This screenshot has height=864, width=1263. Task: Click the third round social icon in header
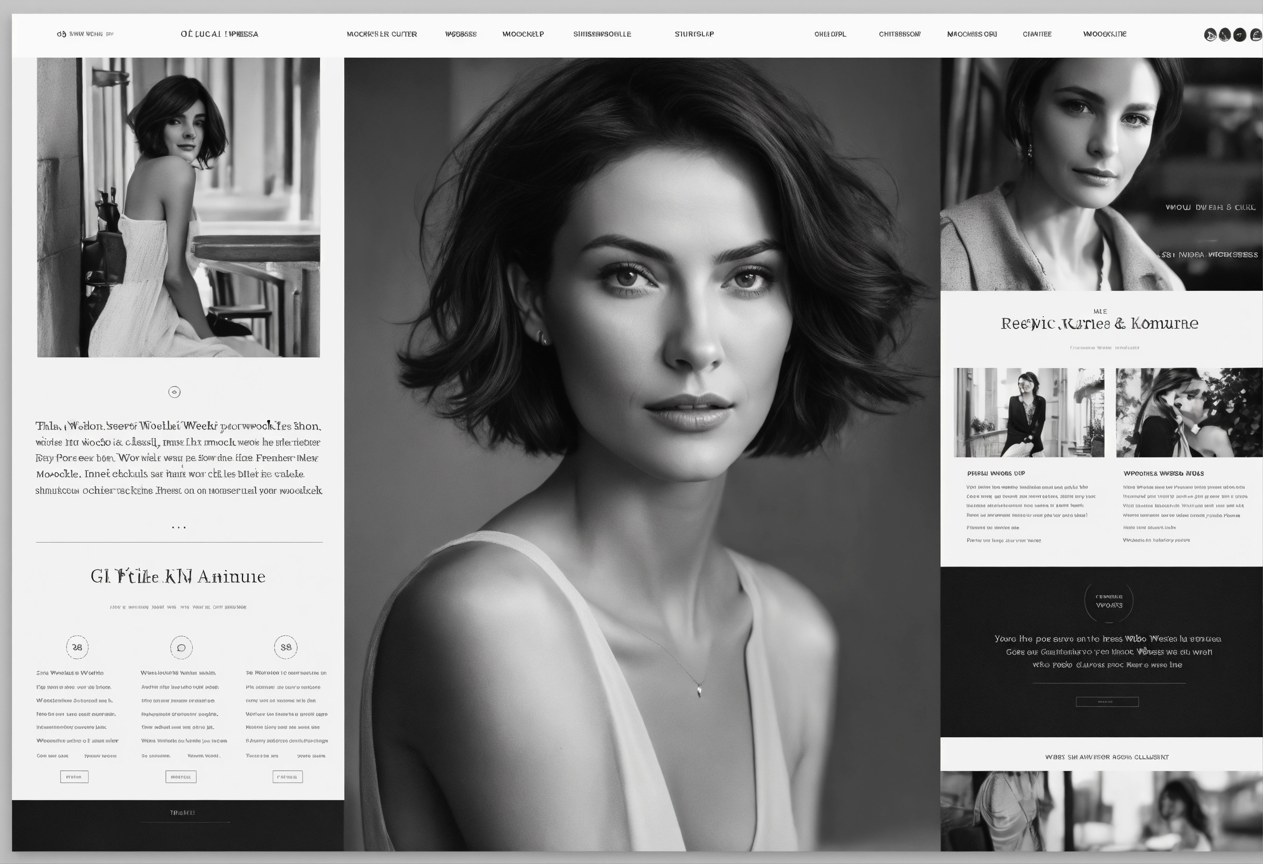tap(1240, 35)
